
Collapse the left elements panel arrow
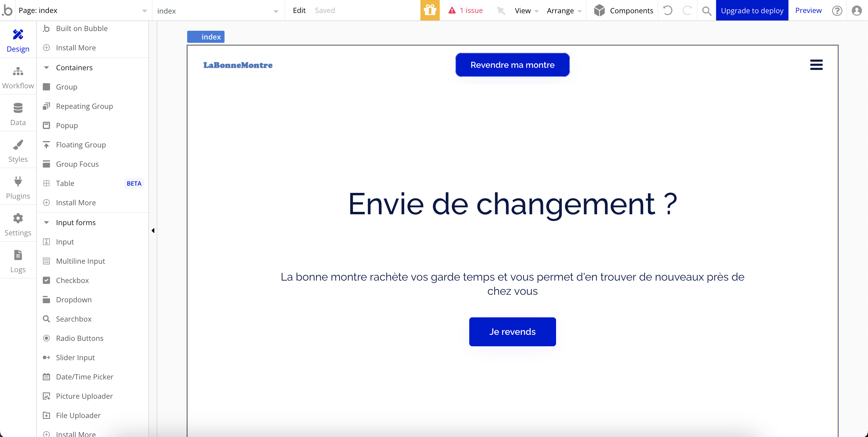153,231
